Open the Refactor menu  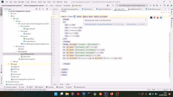click(x=34, y=2)
